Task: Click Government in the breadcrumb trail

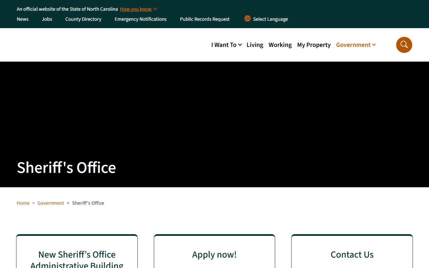Action: pos(51,203)
